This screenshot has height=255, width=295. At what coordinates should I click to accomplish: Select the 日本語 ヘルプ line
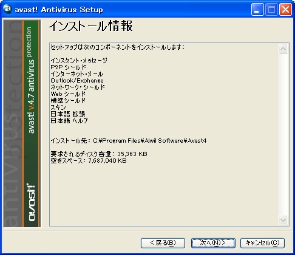tap(69, 121)
